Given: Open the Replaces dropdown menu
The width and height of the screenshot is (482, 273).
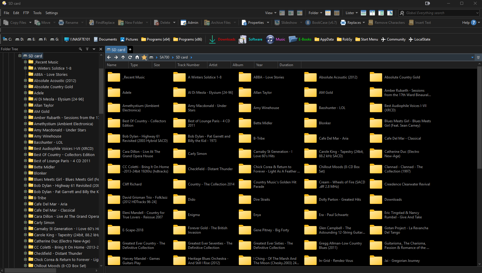Looking at the screenshot, I should (x=364, y=23).
